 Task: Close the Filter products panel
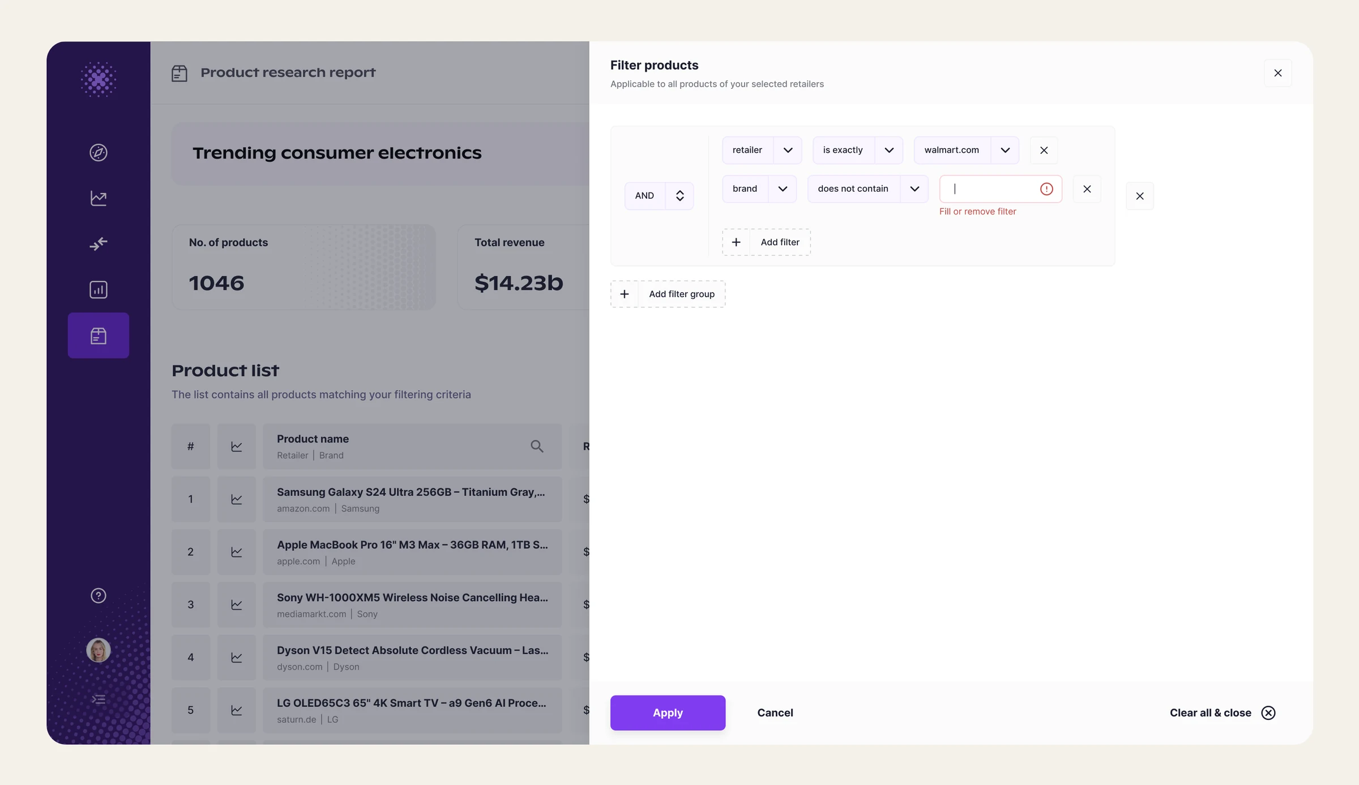tap(1278, 73)
